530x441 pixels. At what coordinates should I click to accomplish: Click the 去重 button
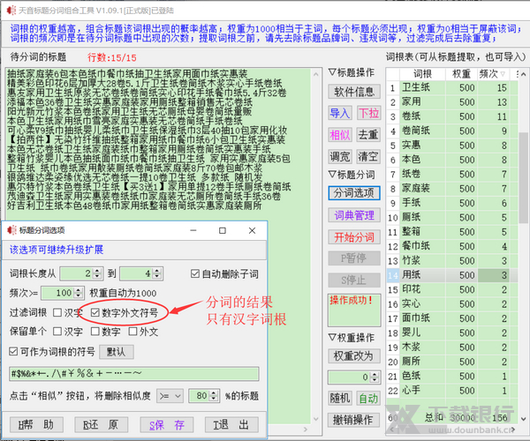[x=368, y=135]
